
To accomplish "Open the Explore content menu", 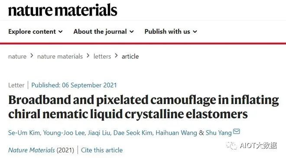I will pyautogui.click(x=36, y=32).
